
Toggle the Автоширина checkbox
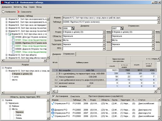coord(53,96)
